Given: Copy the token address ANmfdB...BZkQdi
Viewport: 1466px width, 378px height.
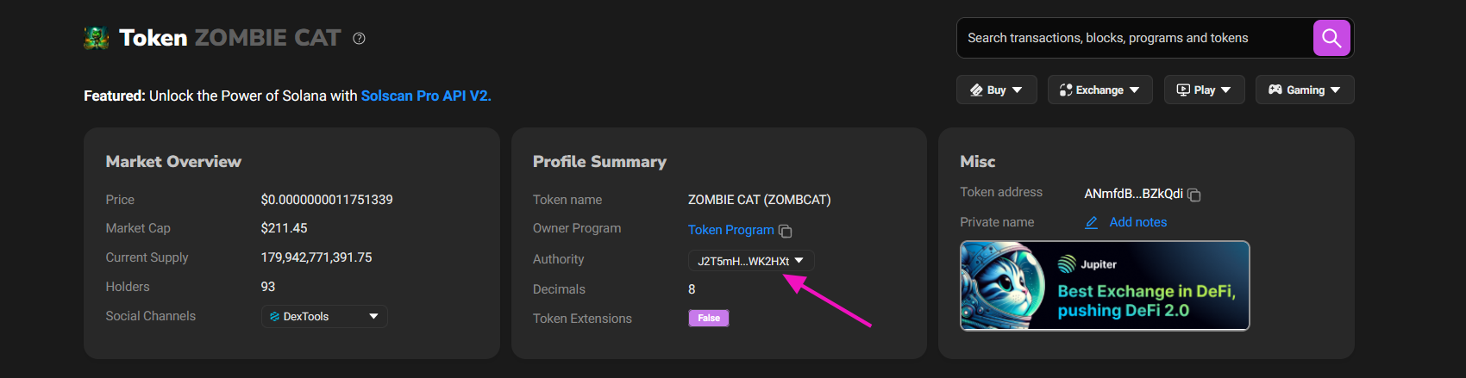Looking at the screenshot, I should (x=1194, y=195).
